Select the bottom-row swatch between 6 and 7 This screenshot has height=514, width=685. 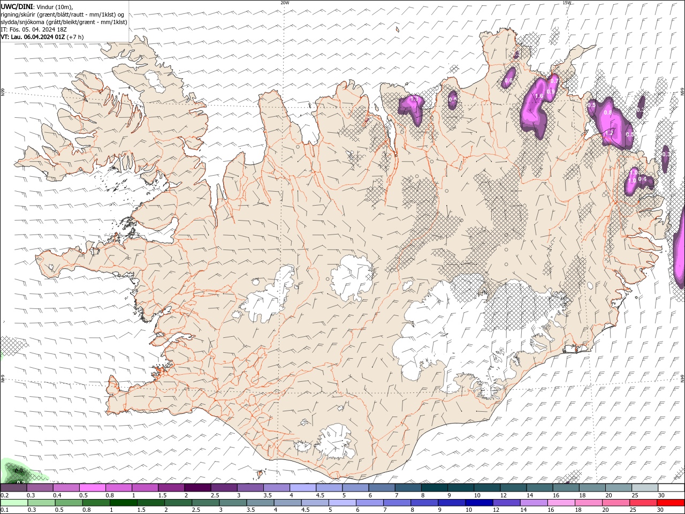(x=370, y=503)
